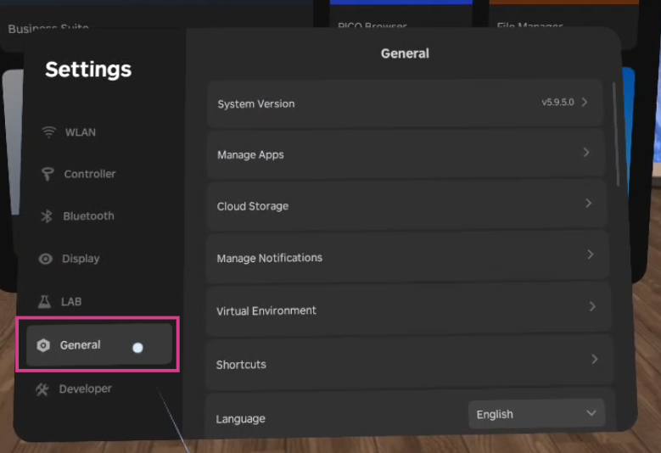Open the Language dropdown set to English

pos(536,414)
